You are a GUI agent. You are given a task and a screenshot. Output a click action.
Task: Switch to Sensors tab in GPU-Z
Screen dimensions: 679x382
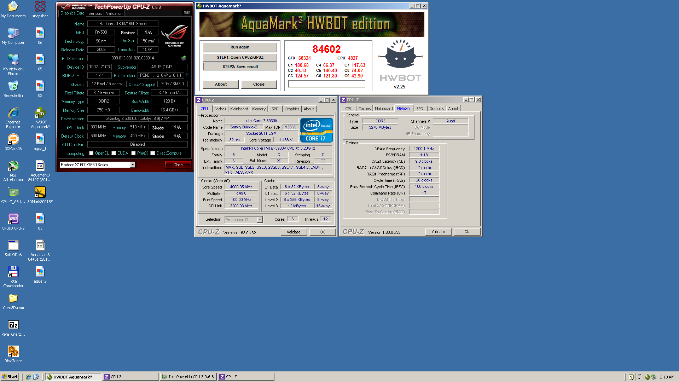click(x=95, y=13)
